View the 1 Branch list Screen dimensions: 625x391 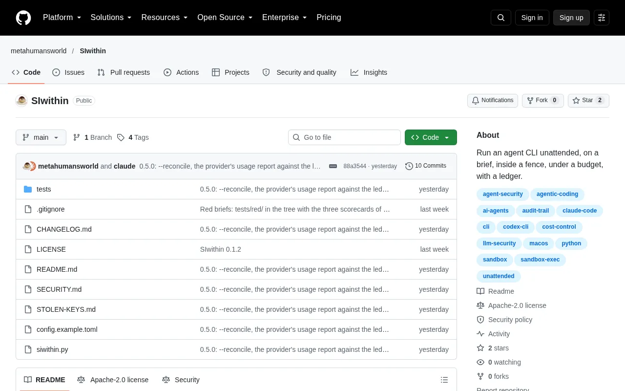pos(92,137)
